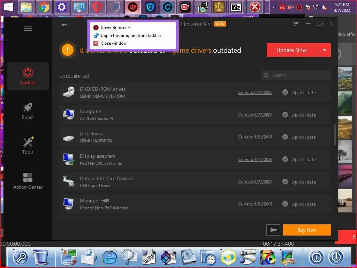Click the DVD/CD-ROM drives device icon

point(69,92)
